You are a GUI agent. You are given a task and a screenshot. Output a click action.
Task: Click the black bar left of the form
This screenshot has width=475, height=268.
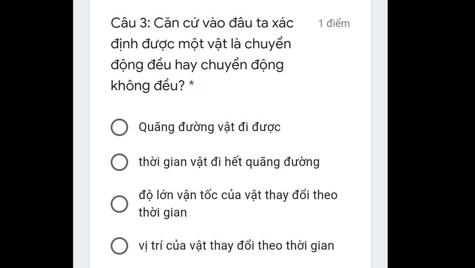click(x=36, y=134)
